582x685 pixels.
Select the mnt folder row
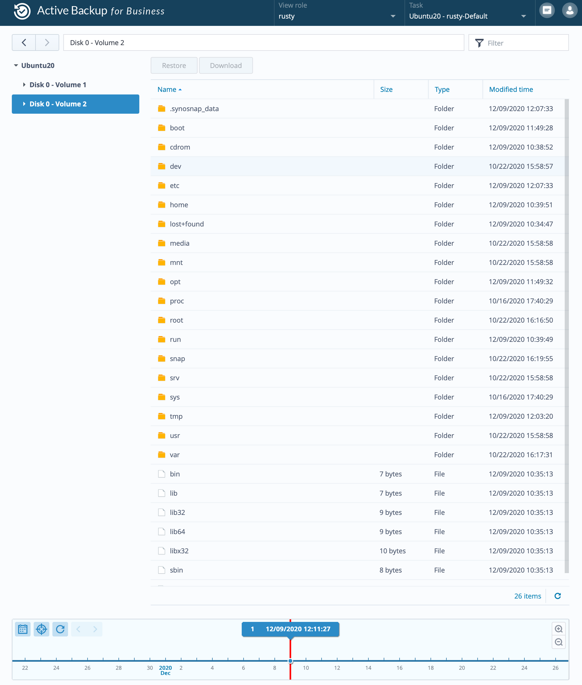coord(358,262)
